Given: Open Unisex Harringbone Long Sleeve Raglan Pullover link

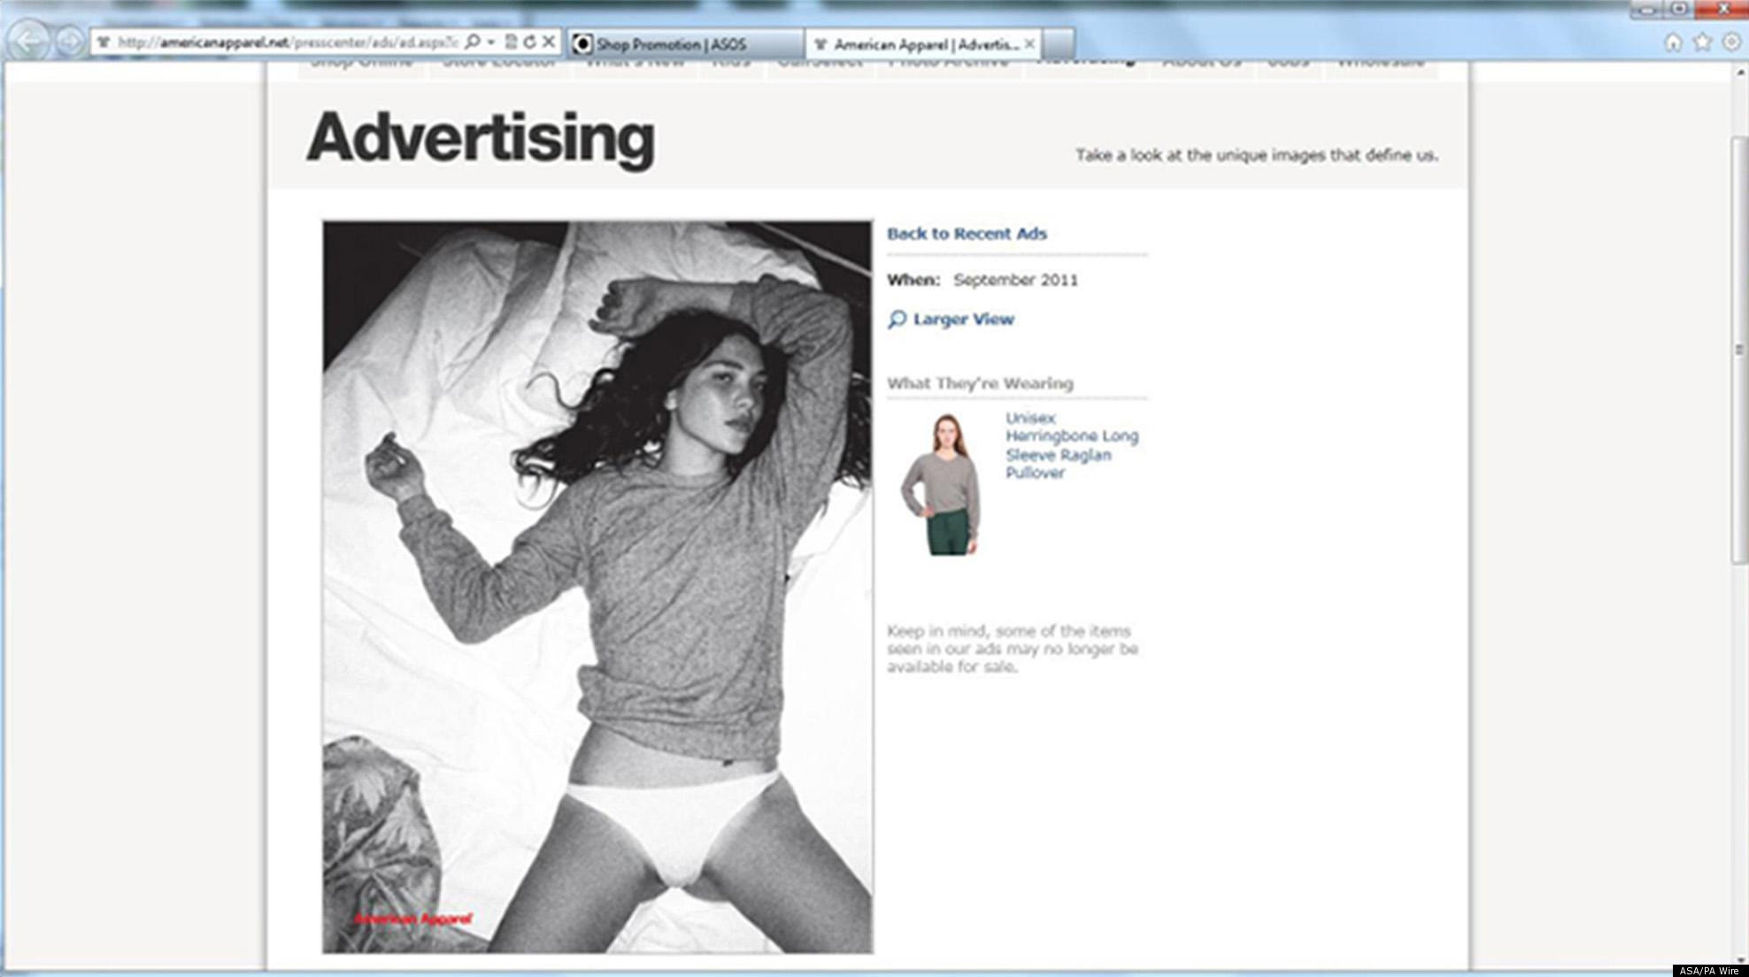Looking at the screenshot, I should point(1071,445).
